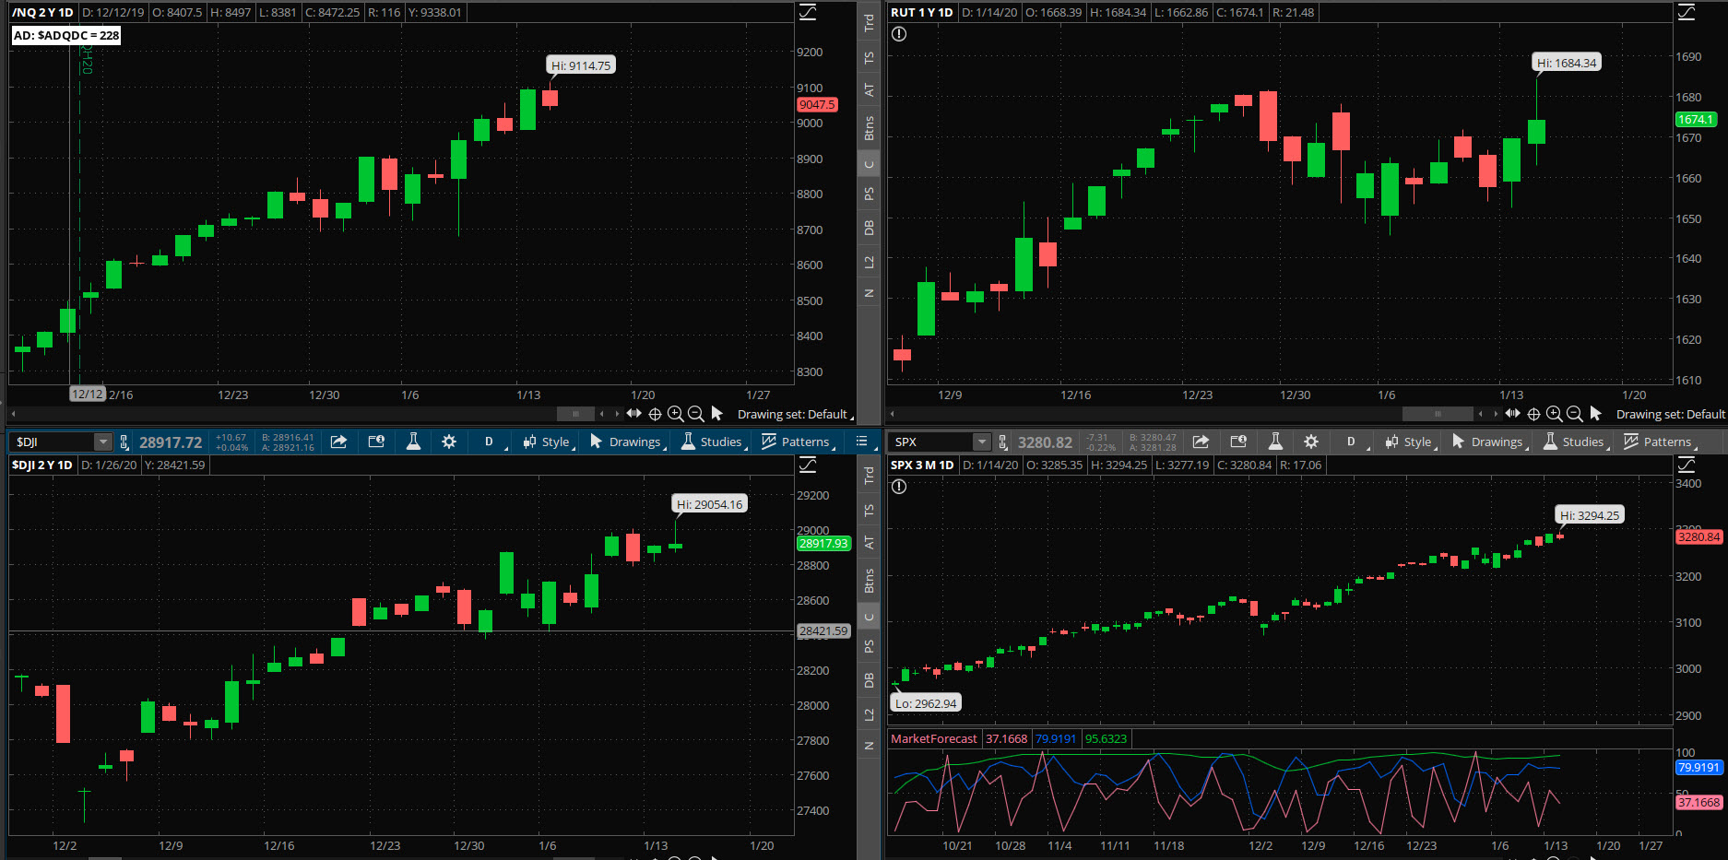This screenshot has width=1728, height=860.
Task: Open the Patterns dropdown in SPX toolbar
Action: [1660, 442]
